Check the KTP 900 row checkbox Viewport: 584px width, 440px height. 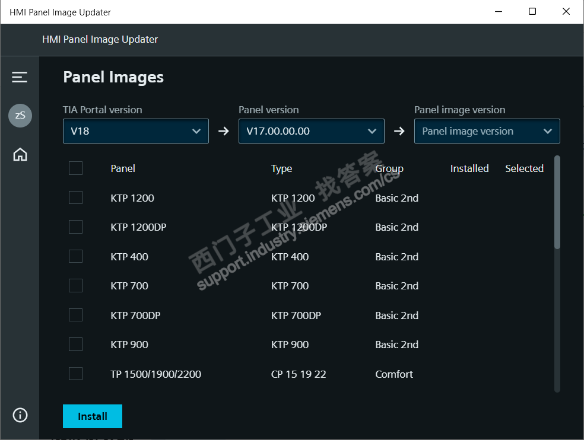point(75,345)
